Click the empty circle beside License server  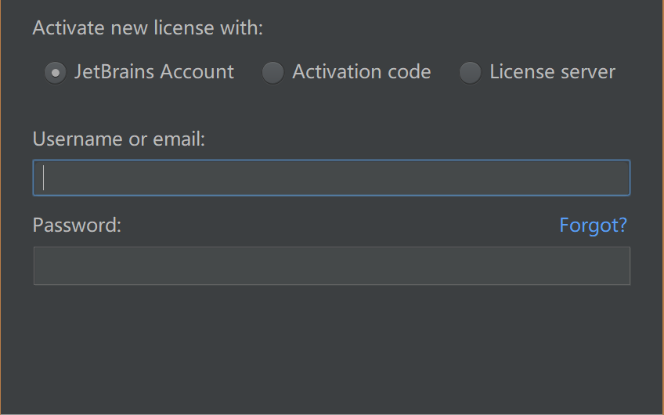pyautogui.click(x=470, y=72)
